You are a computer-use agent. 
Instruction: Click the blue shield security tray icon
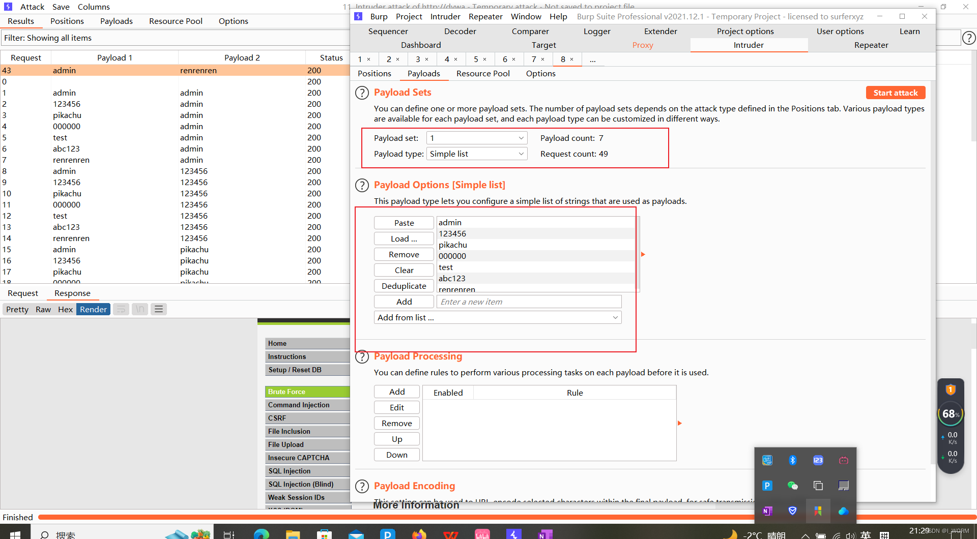(x=793, y=511)
